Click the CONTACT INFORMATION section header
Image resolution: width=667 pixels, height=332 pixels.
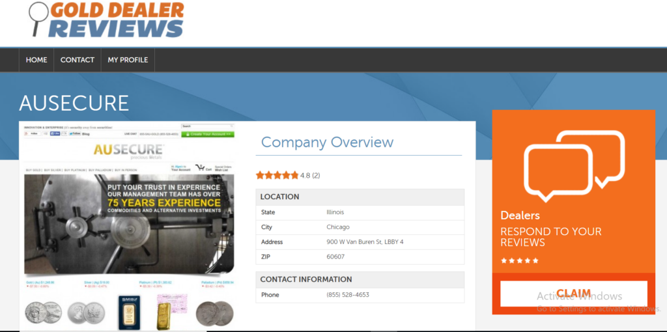pos(360,279)
